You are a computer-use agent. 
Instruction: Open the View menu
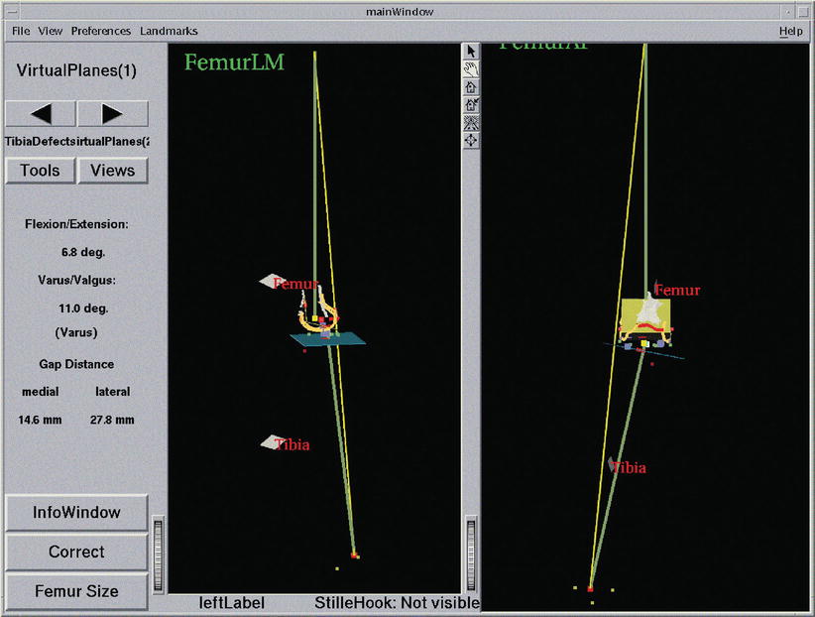(x=51, y=31)
